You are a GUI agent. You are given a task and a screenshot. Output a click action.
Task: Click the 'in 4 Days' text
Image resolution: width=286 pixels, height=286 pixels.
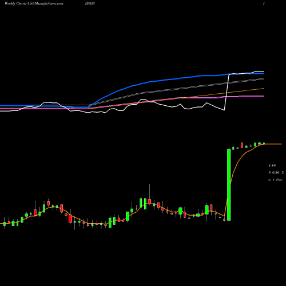tap(275, 180)
